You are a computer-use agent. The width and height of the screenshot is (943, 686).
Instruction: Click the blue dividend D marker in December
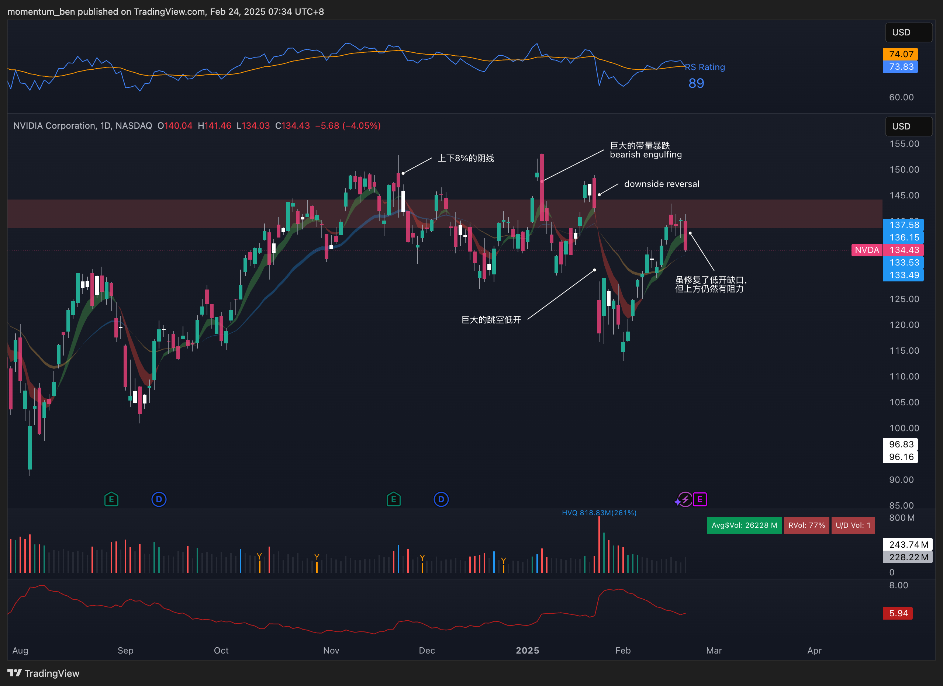pos(441,499)
